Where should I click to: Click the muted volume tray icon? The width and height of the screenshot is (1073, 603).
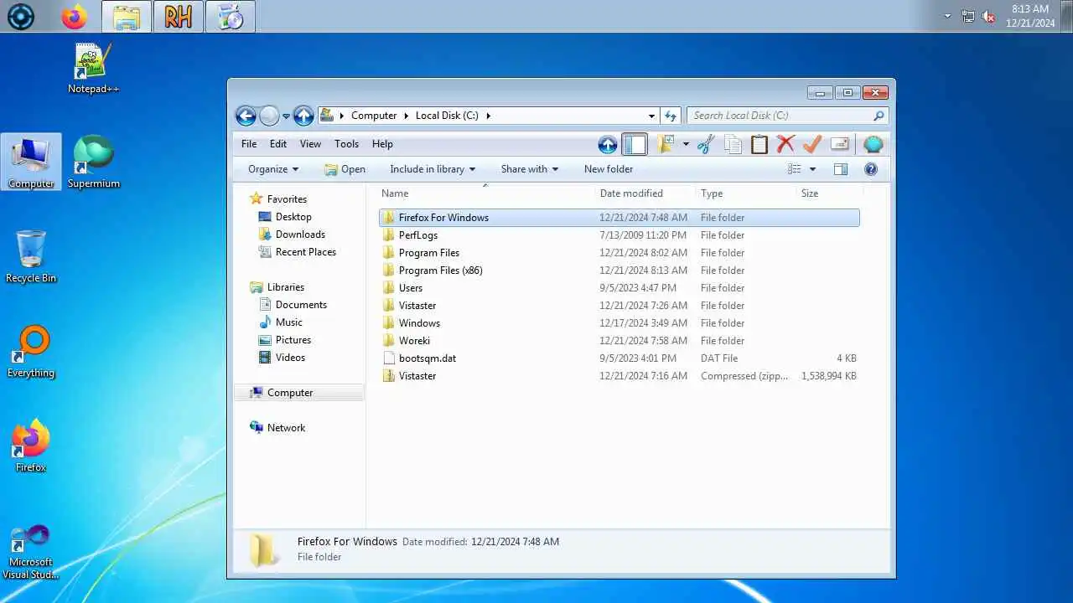(x=988, y=17)
